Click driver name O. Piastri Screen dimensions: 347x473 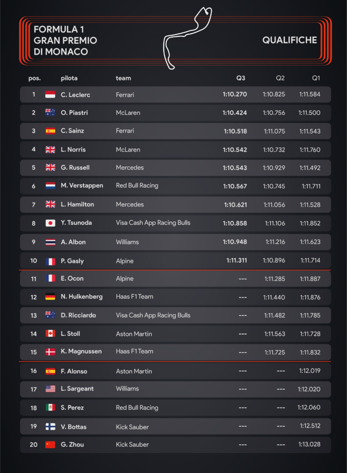(x=74, y=113)
